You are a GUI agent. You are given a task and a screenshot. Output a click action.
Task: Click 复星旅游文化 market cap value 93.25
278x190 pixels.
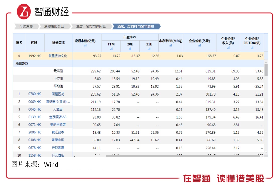97,56
